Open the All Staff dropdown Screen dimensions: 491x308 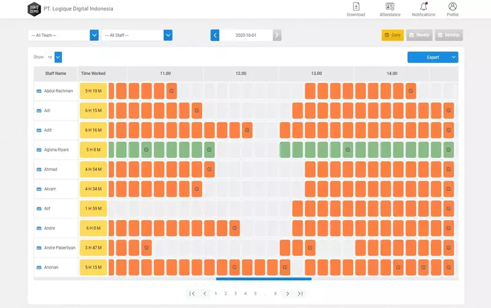pos(137,35)
